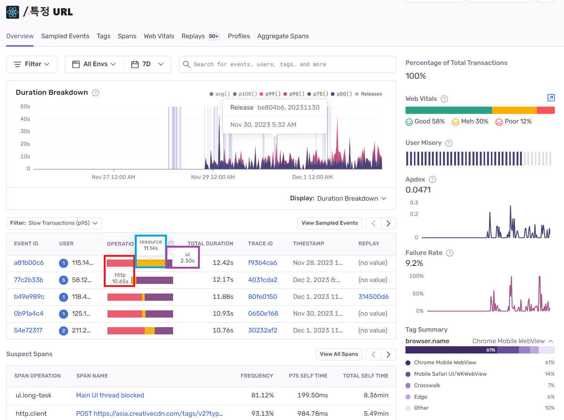This screenshot has height=420, width=564.
Task: Click the event search input field
Action: (x=287, y=64)
